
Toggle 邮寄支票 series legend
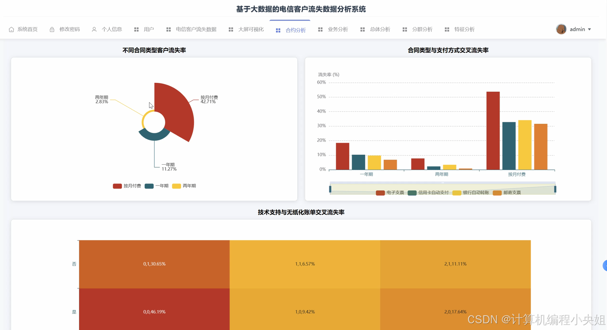507,193
